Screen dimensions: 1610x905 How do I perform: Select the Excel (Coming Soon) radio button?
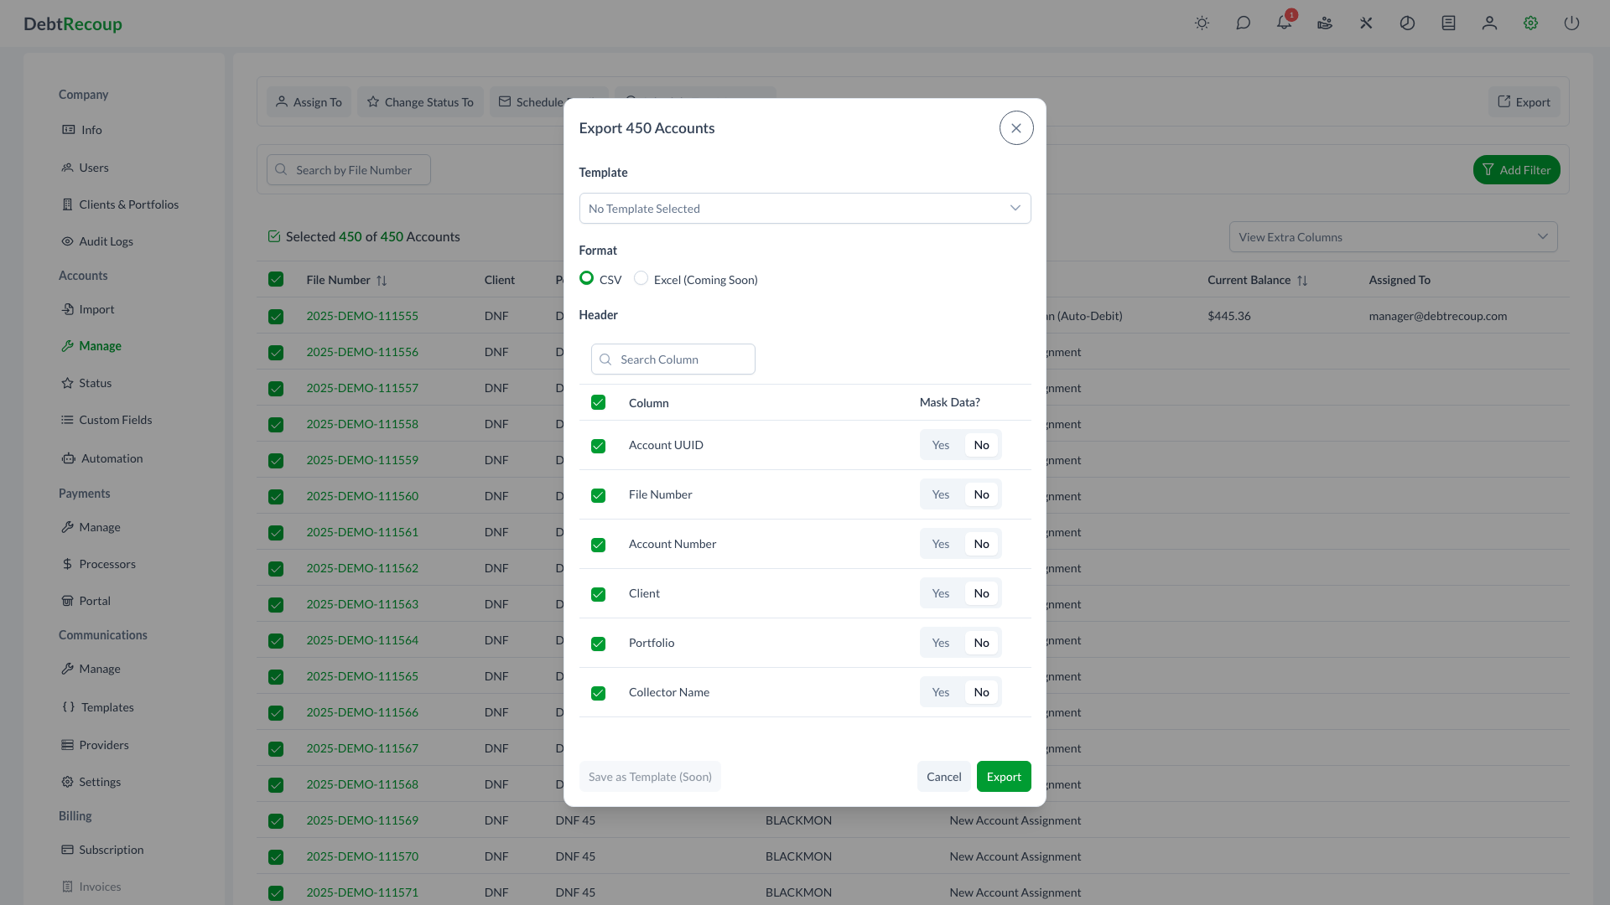[x=641, y=278]
